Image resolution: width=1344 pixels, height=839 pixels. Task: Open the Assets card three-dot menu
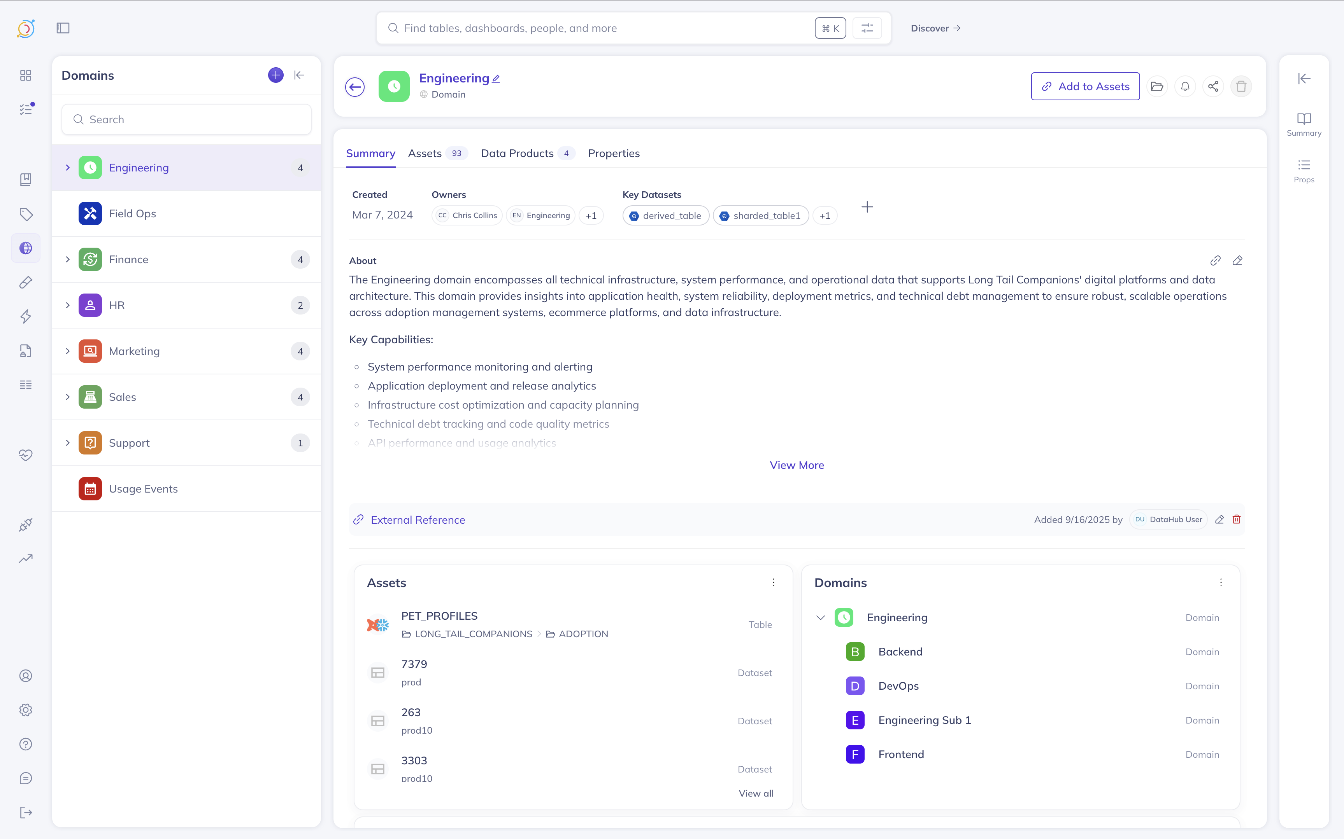pos(773,583)
